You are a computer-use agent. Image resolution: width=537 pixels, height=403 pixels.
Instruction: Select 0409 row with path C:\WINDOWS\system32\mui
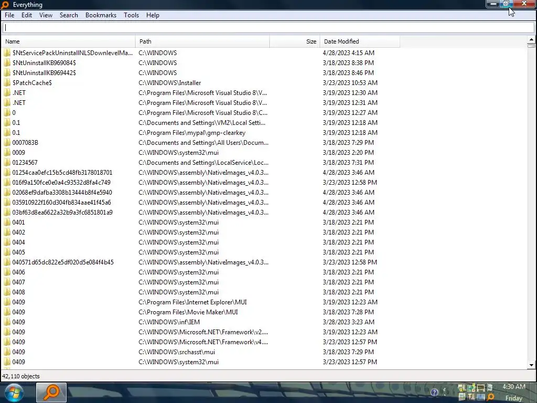(x=201, y=362)
